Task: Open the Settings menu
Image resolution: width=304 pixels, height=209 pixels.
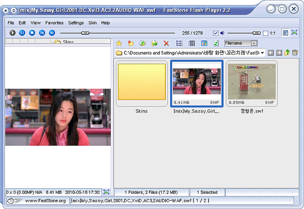Action: 76,23
